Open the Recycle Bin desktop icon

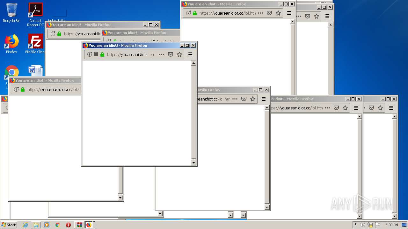11,13
